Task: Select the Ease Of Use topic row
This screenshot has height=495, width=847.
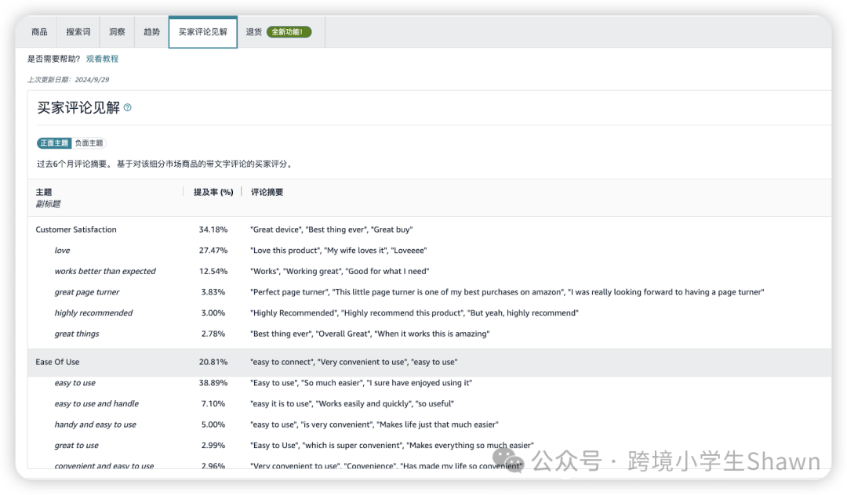Action: pos(430,363)
